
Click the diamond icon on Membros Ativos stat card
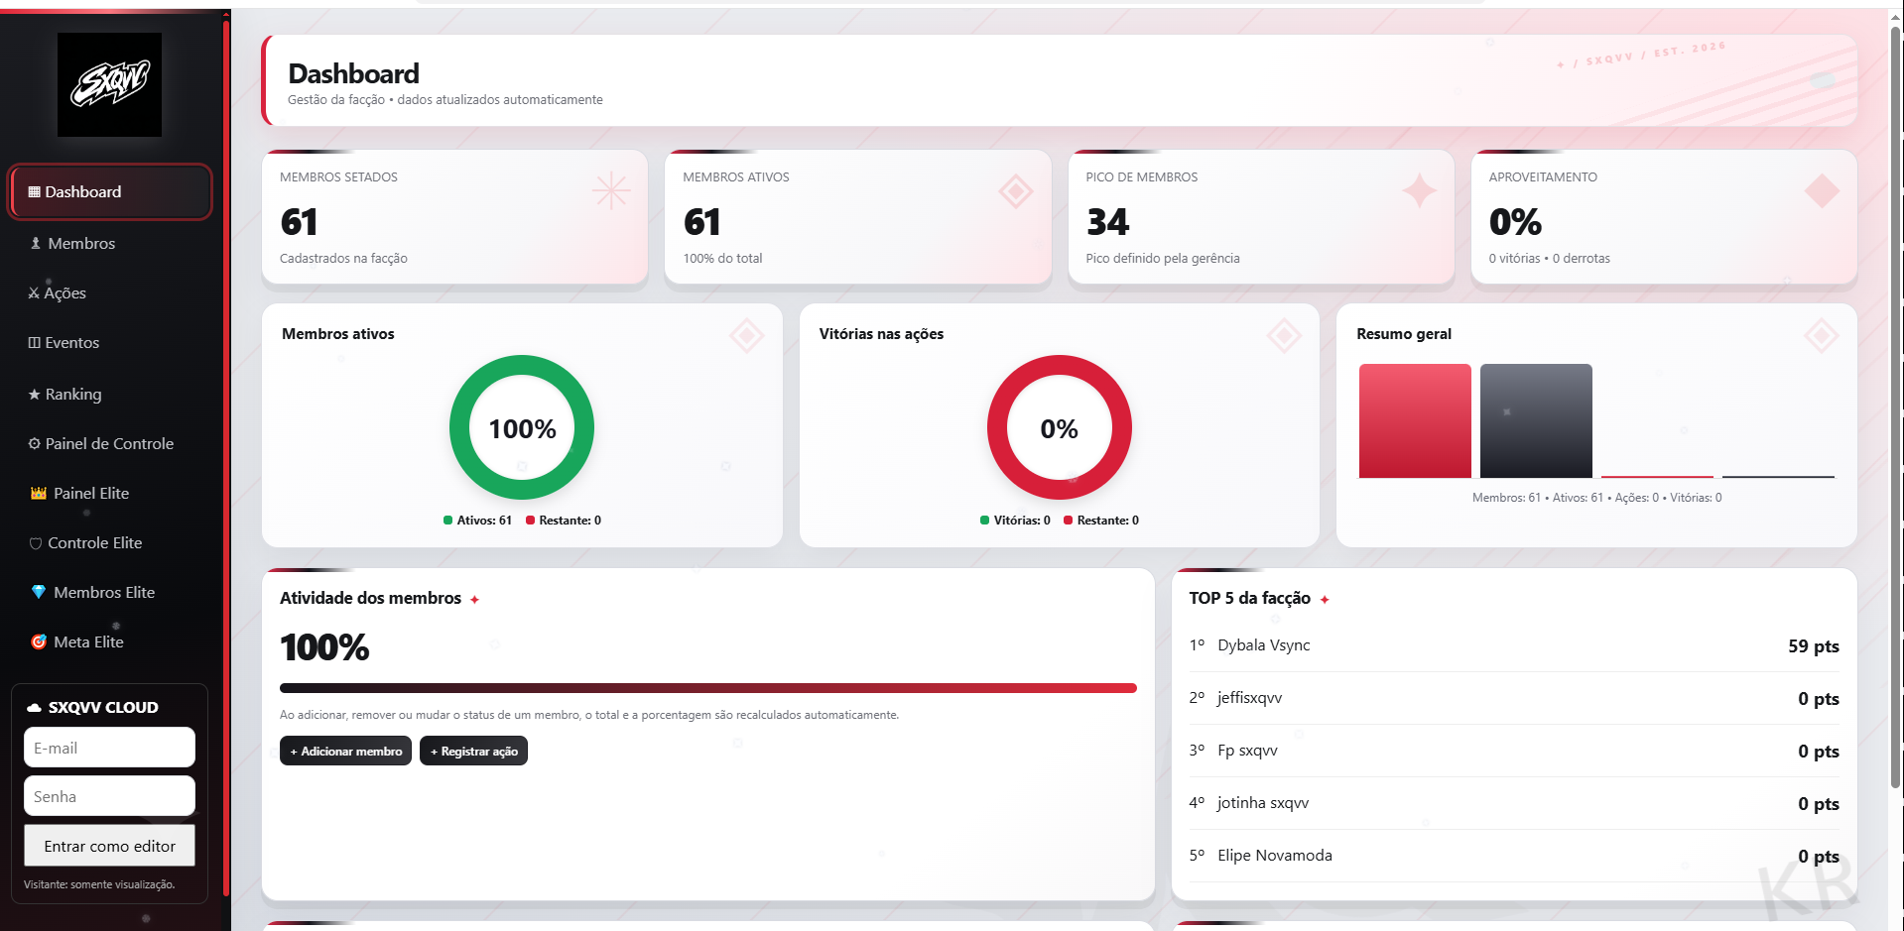point(1015,190)
